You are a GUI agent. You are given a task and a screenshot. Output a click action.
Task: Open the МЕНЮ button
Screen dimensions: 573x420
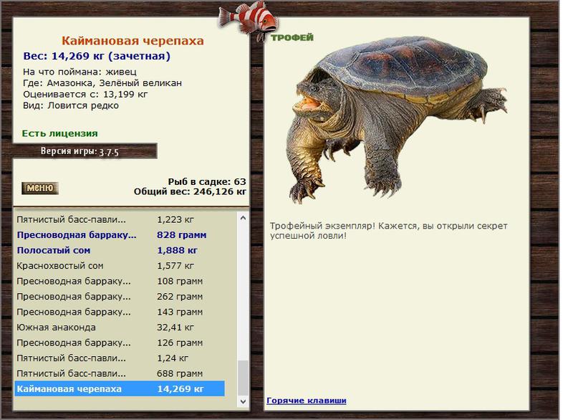(x=40, y=188)
